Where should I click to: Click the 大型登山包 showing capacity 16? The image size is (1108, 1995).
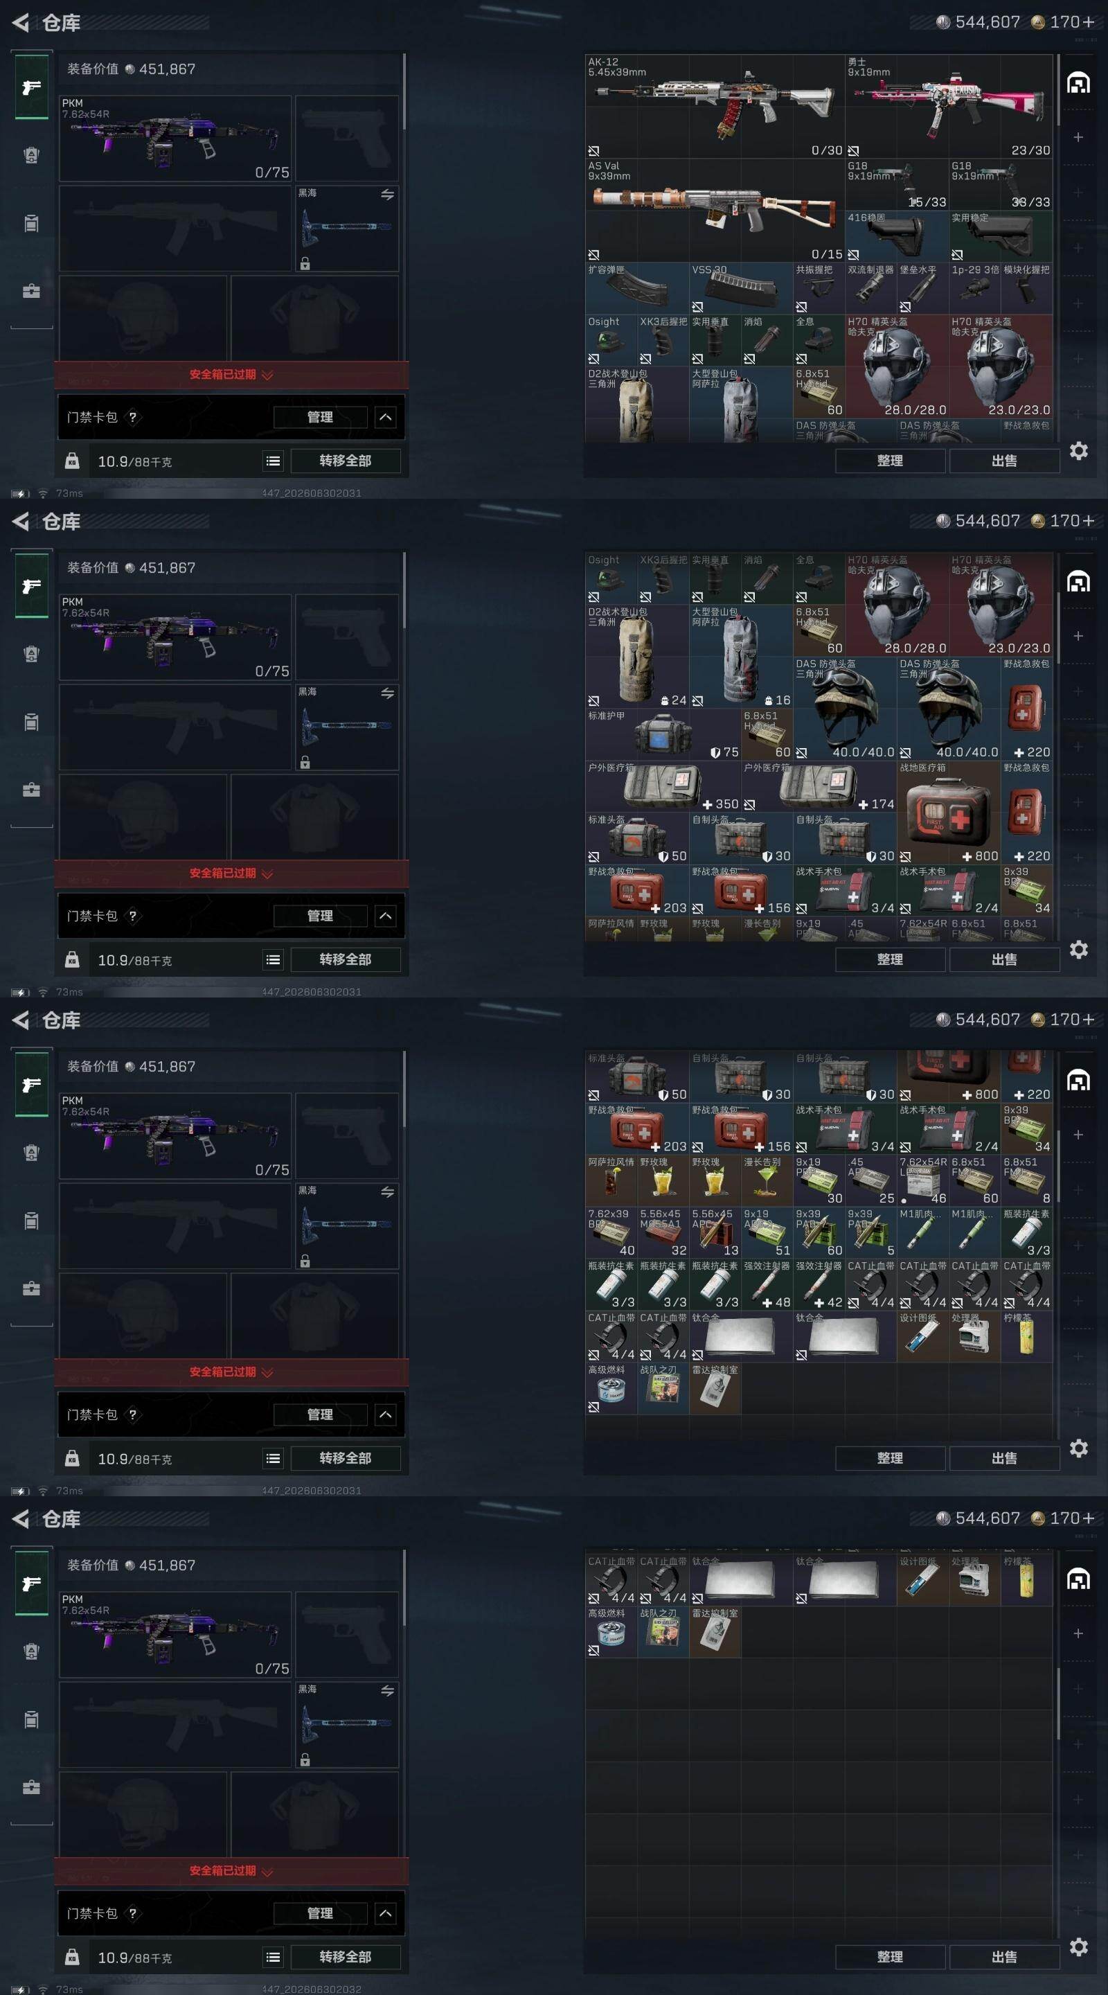click(x=740, y=656)
